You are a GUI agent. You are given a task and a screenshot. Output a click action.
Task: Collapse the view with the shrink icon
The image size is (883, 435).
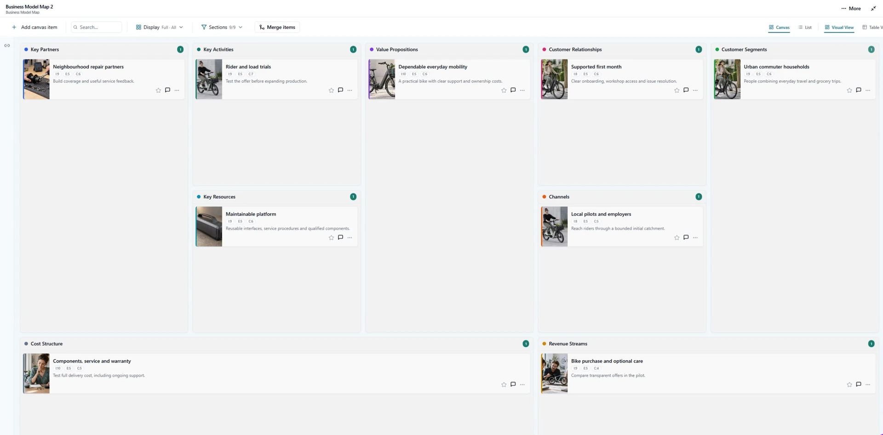pyautogui.click(x=873, y=8)
